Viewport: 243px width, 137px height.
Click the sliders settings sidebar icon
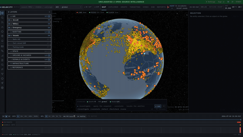2,69
